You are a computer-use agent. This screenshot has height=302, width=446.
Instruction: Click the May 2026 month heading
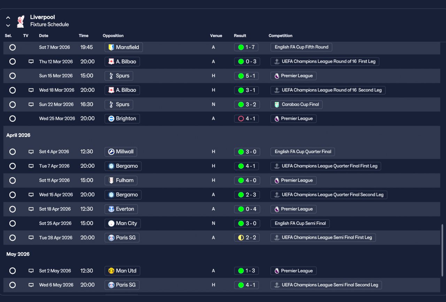click(x=18, y=254)
